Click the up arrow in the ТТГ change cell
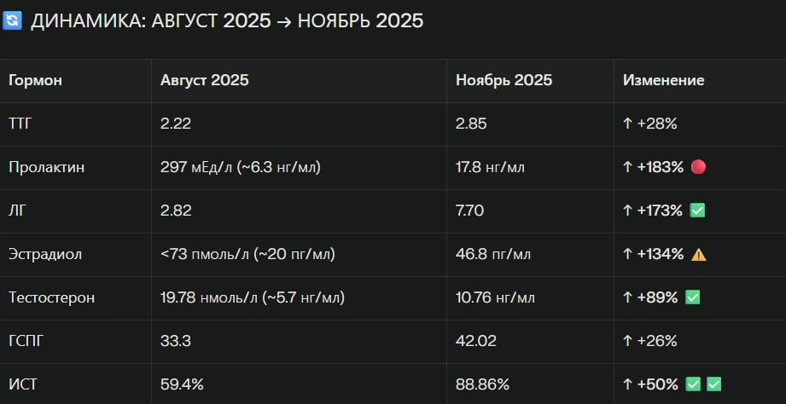 tap(627, 124)
